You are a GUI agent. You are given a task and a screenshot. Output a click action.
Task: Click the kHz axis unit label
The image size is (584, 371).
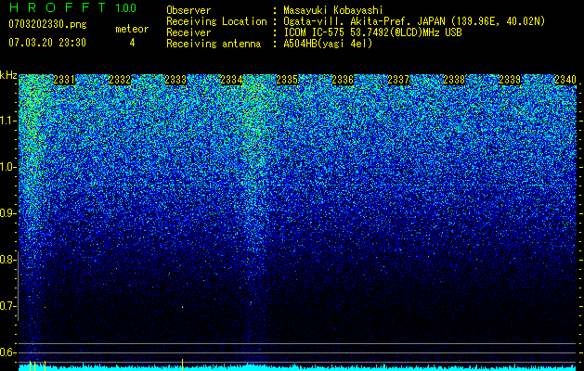click(x=8, y=75)
